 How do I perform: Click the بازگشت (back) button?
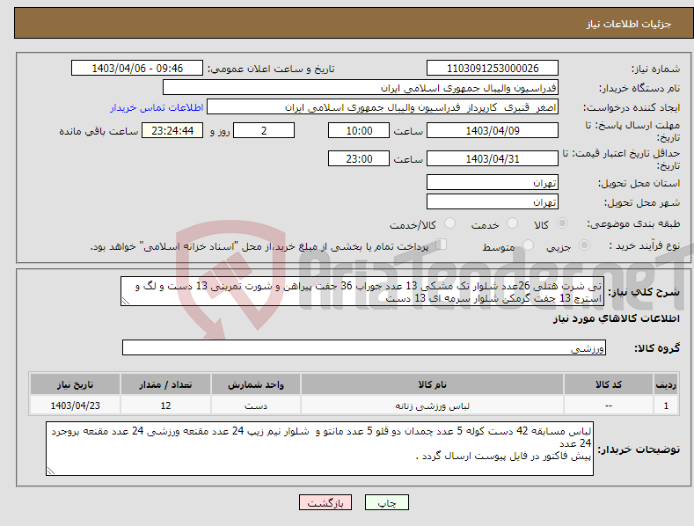tap(325, 502)
